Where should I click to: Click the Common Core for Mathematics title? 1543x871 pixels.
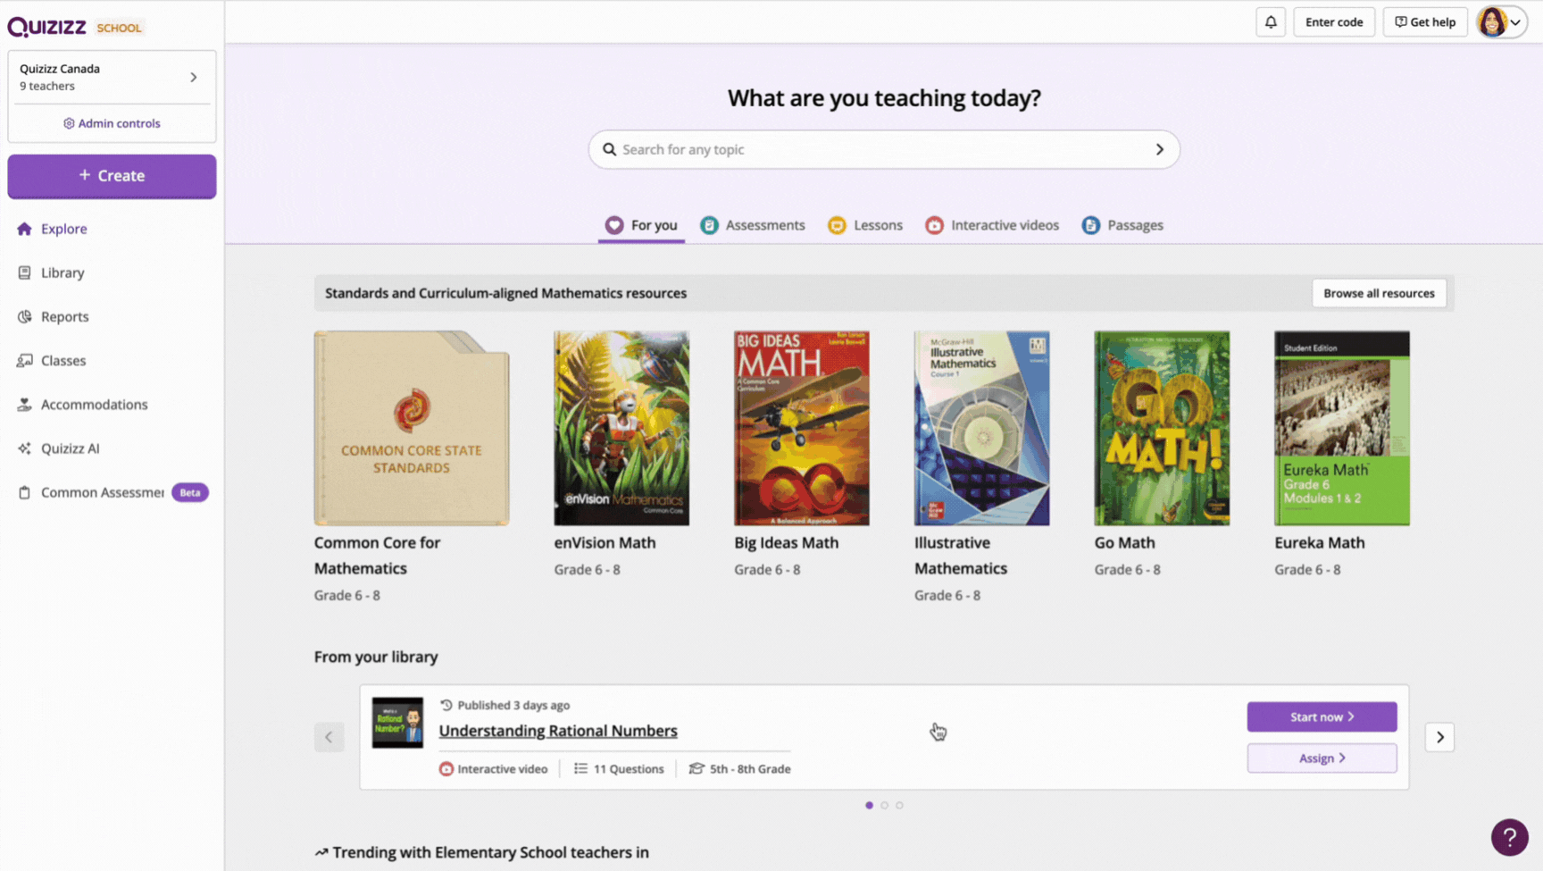point(377,556)
